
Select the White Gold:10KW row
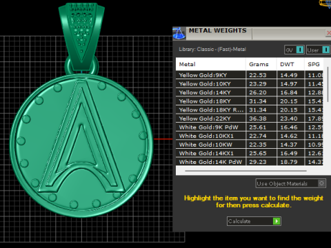250,145
